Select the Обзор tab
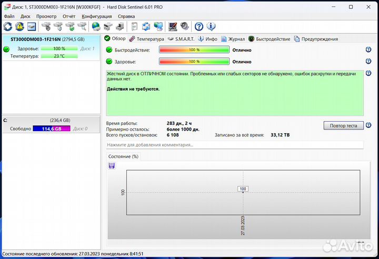This screenshot has height=259, width=379. point(115,38)
